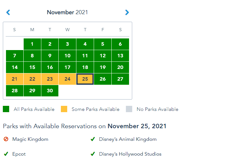Select Saturday November 13

pyautogui.click(x=120, y=56)
